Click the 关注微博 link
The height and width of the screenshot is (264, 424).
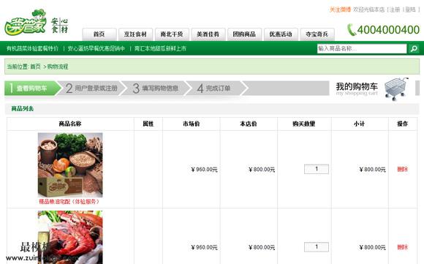(340, 10)
